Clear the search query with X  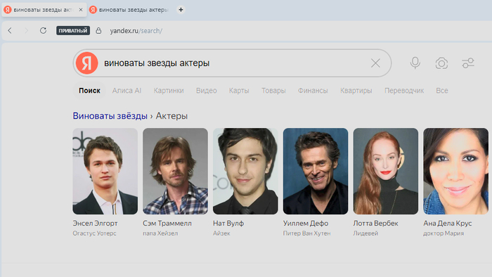coord(375,63)
